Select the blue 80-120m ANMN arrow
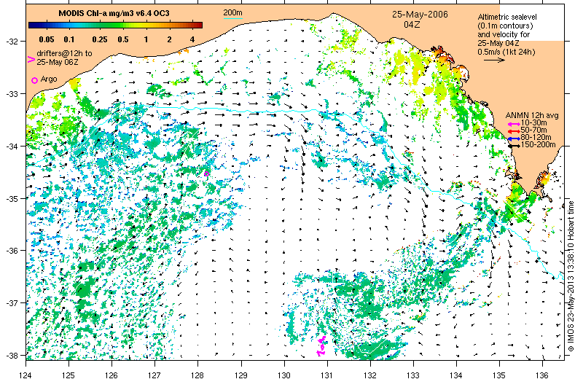Viewport: 583px width, 379px height. point(514,138)
